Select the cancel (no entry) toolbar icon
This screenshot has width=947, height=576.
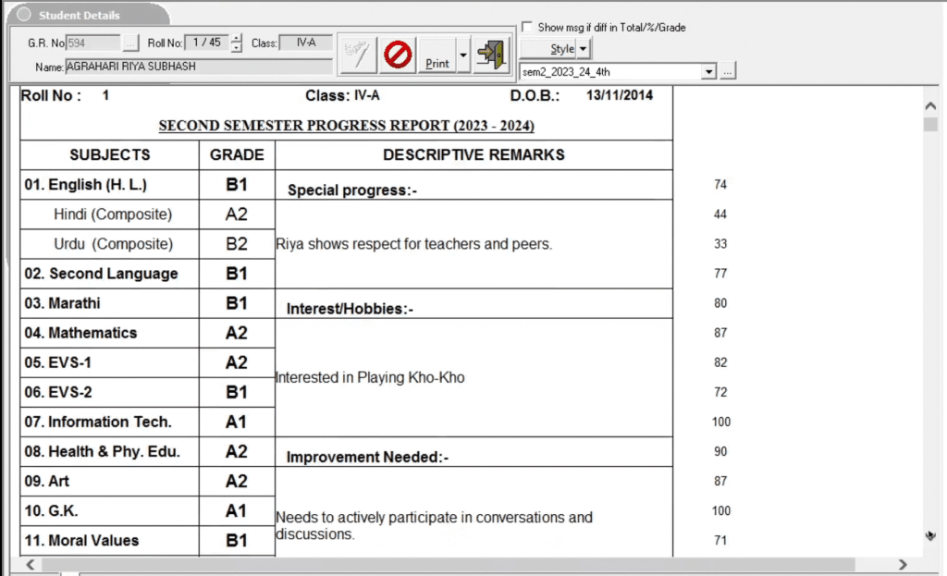tap(397, 54)
